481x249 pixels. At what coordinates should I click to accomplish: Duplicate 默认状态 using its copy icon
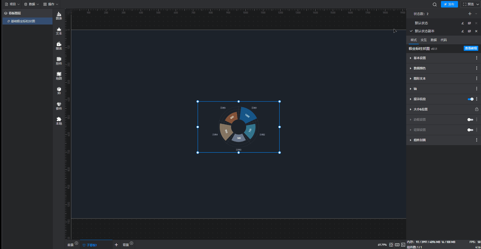pyautogui.click(x=469, y=23)
